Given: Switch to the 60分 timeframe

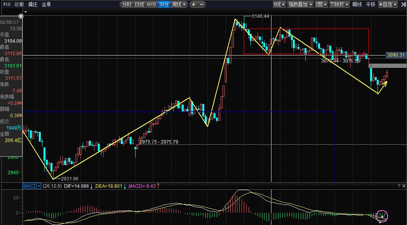Looking at the screenshot, I should pyautogui.click(x=151, y=5).
